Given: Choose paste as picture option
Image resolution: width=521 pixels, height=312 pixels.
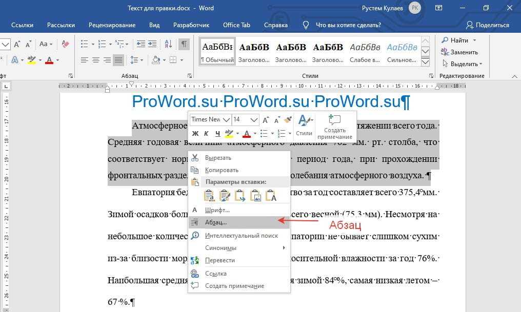Looking at the screenshot, I should tap(255, 195).
